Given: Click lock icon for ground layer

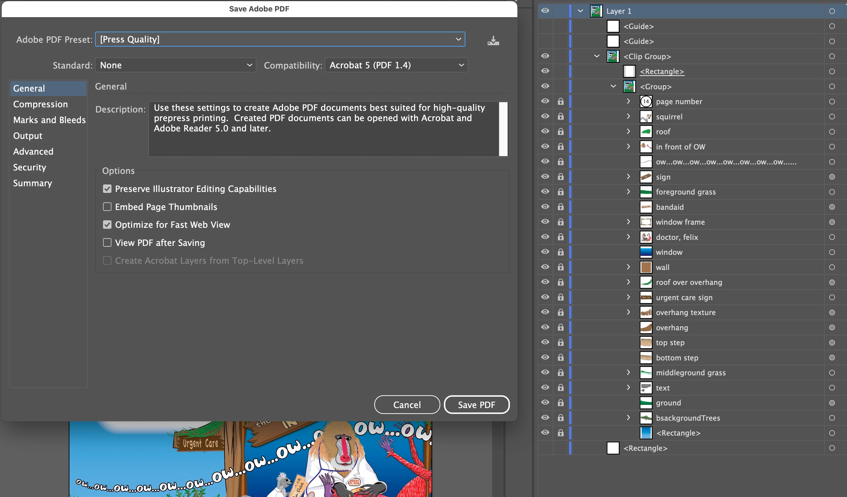Looking at the screenshot, I should point(560,403).
